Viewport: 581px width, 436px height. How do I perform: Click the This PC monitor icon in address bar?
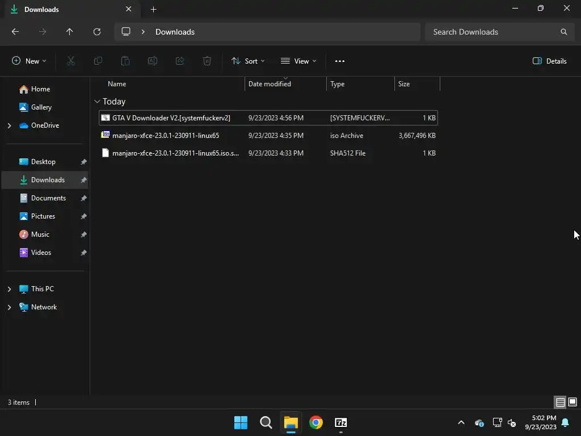tap(126, 32)
